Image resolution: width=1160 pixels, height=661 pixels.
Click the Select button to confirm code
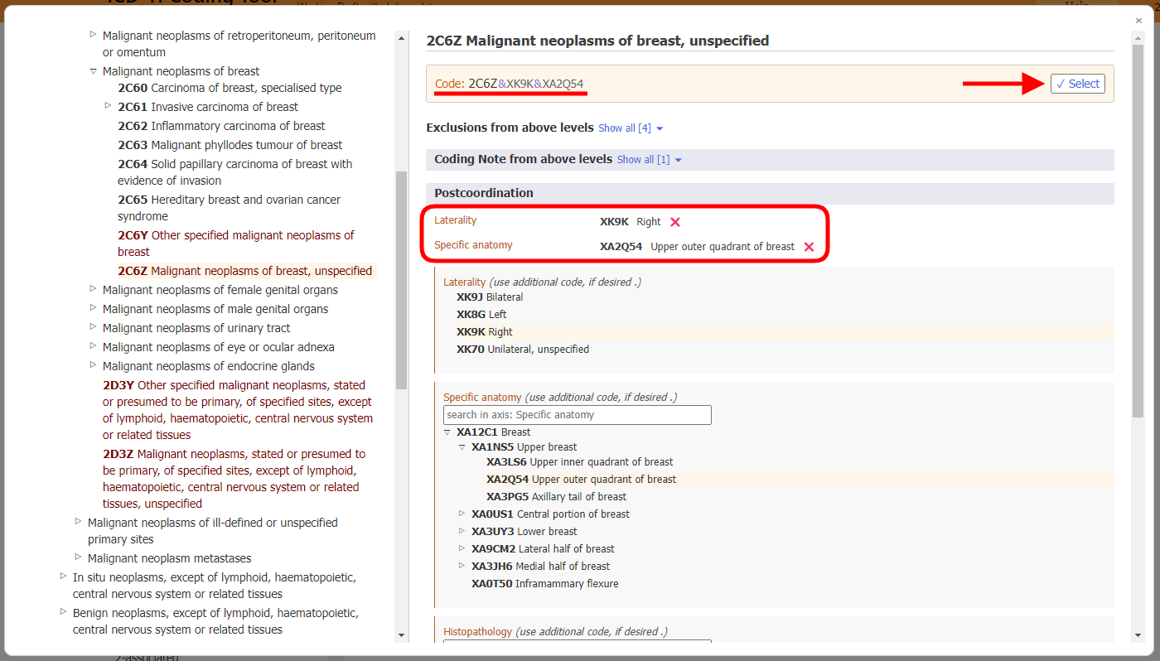tap(1077, 83)
